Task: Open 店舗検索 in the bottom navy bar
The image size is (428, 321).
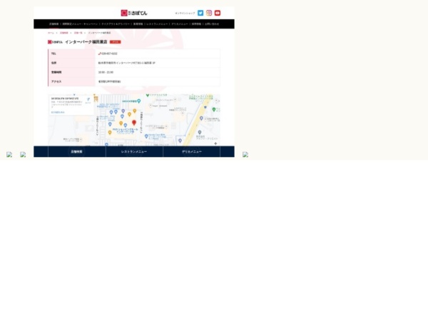Action: [x=77, y=151]
